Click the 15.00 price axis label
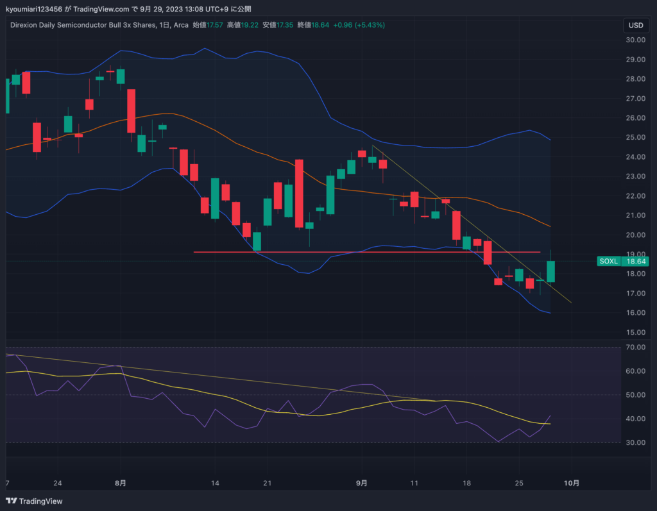 coord(635,333)
